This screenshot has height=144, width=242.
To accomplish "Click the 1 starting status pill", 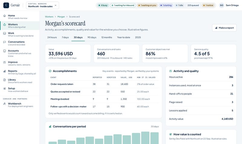I will point(166,5).
